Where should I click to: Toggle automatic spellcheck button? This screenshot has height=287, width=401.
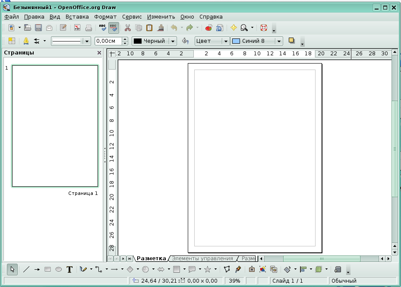tap(114, 28)
